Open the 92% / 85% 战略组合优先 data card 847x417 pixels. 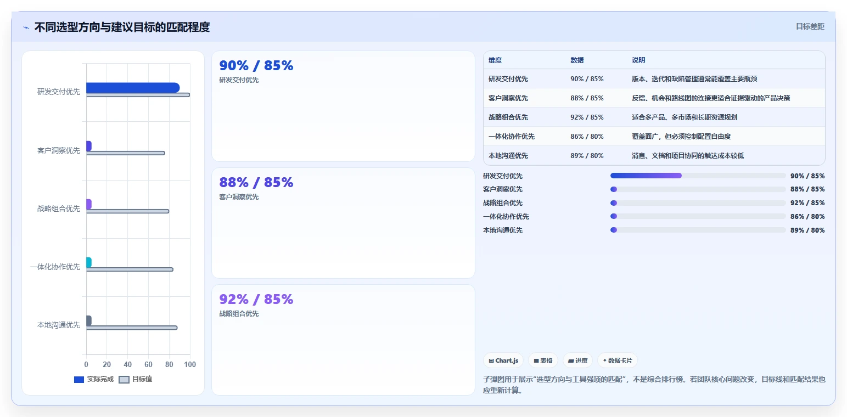343,340
